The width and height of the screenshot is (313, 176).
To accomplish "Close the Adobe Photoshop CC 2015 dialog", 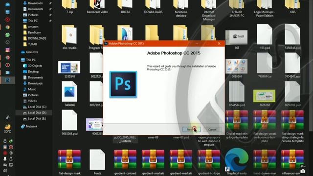I will [x=219, y=44].
